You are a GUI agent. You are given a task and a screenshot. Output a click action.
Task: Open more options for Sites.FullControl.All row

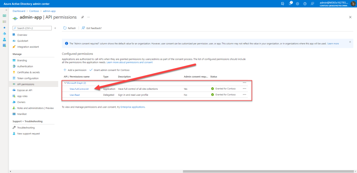click(x=244, y=89)
